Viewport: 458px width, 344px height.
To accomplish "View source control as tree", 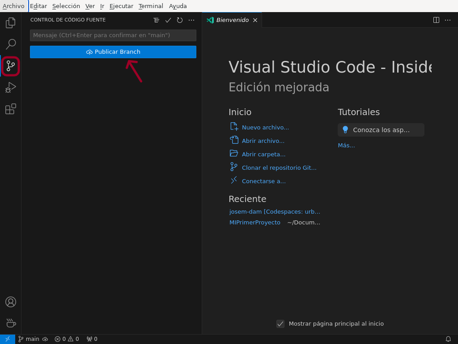I will 156,20.
